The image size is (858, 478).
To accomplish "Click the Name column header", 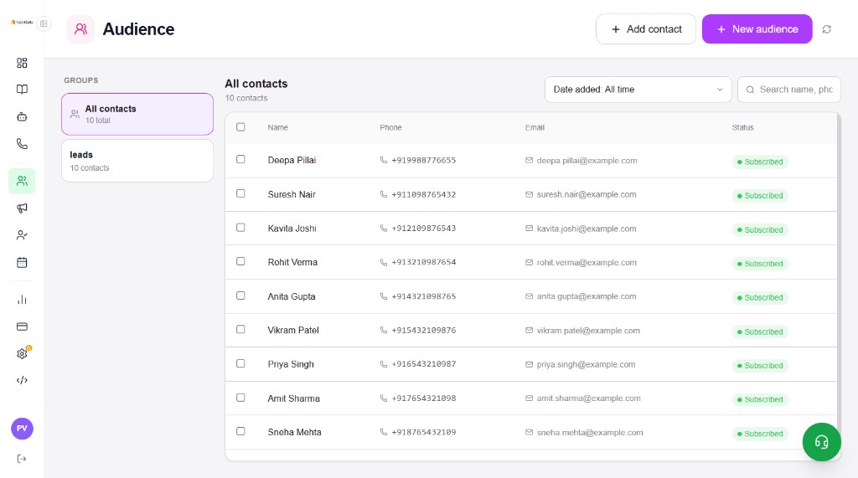I will pos(278,127).
